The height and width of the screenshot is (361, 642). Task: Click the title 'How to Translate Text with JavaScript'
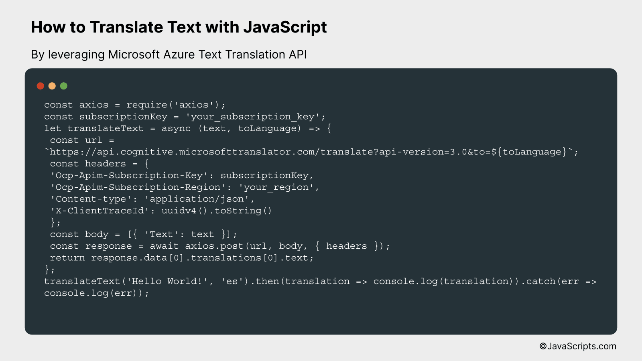click(179, 27)
